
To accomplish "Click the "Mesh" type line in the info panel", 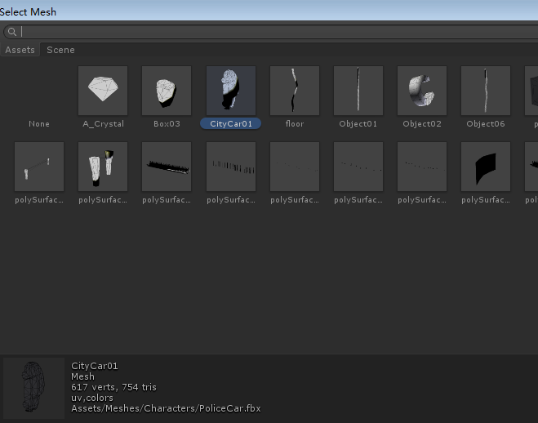I will [82, 376].
